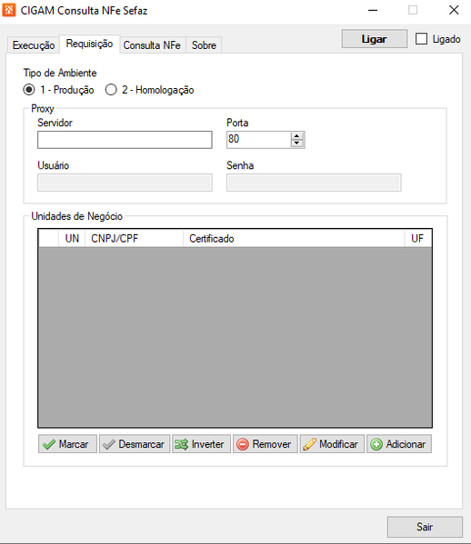Screen dimensions: 471x544
Task: Minimize the CIGAM Consulta window
Action: 373,10
